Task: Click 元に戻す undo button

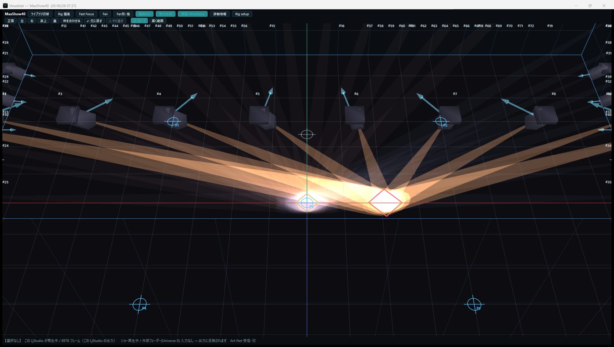Action: coord(94,21)
